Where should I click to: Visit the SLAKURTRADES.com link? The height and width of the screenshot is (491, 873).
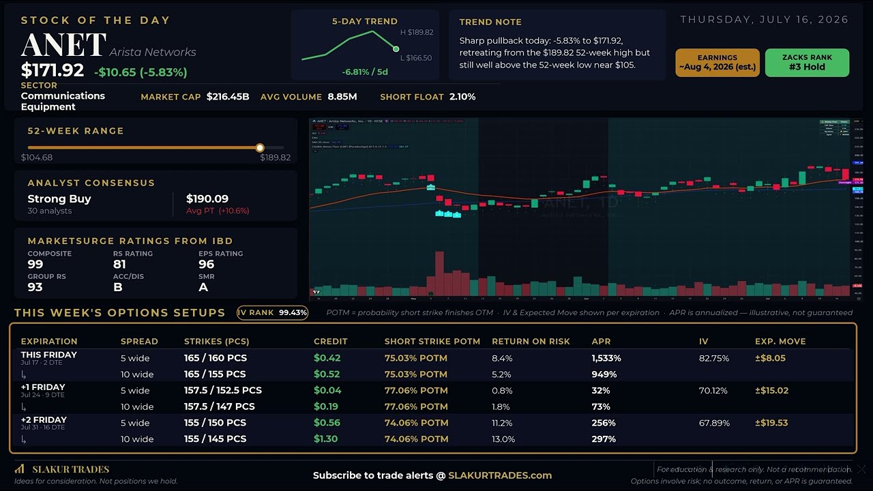[x=500, y=475]
